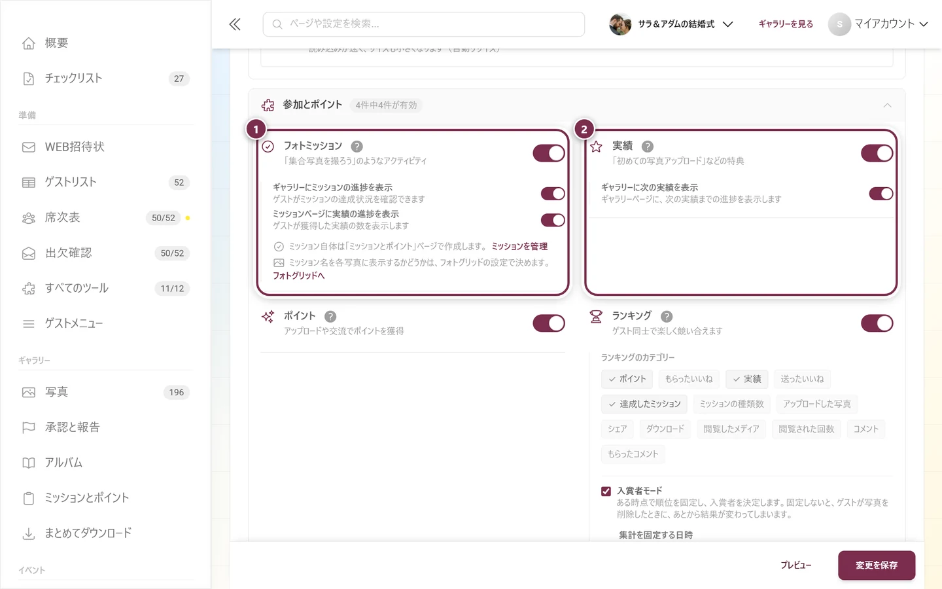Open the サラ&アダムの結婚式 event dropdown

(x=672, y=24)
